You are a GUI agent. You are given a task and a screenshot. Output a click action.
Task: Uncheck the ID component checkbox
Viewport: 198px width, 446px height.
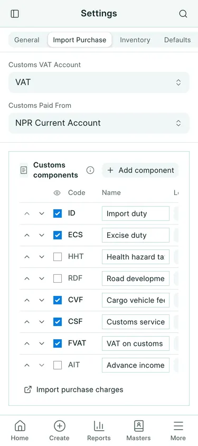point(58,213)
